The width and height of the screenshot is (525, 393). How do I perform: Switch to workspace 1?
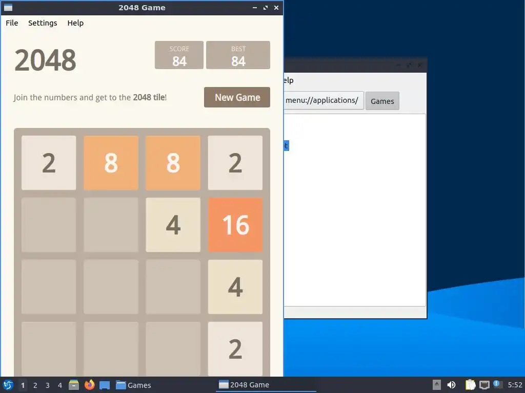coord(23,385)
